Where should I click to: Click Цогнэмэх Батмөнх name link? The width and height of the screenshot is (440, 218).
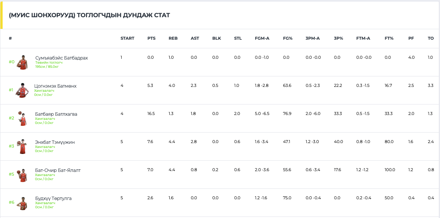[55, 86]
